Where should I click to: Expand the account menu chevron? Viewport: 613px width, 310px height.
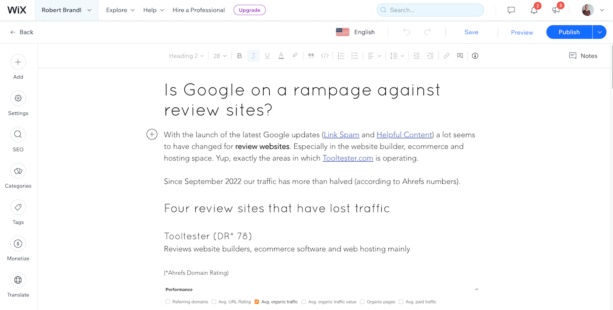click(602, 10)
